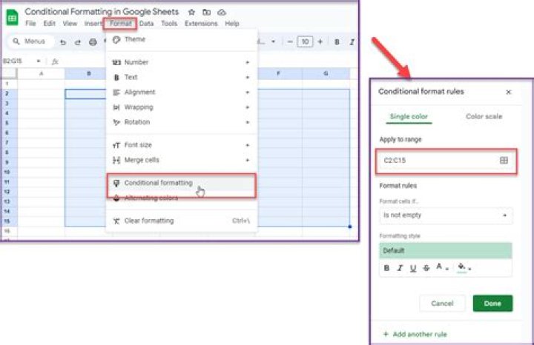Click the select data range grid icon
The image size is (534, 345).
point(504,160)
